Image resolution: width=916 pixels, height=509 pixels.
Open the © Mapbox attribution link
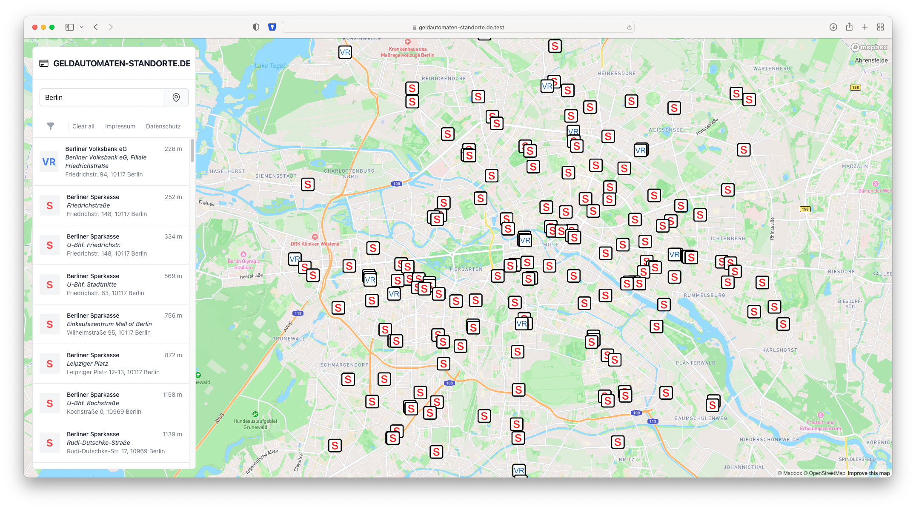[790, 473]
